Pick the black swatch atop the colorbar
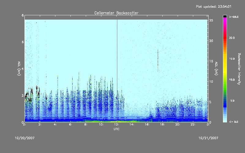The image size is (245, 153). pyautogui.click(x=225, y=16)
